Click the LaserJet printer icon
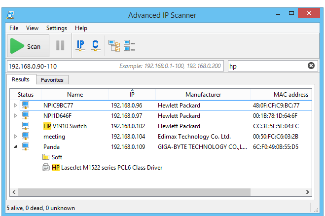This screenshot has width=325, height=216. coord(46,167)
